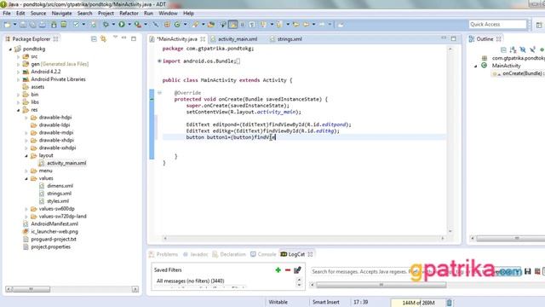The height and width of the screenshot is (307, 545).
Task: Collapse the res folder
Action: 19,110
